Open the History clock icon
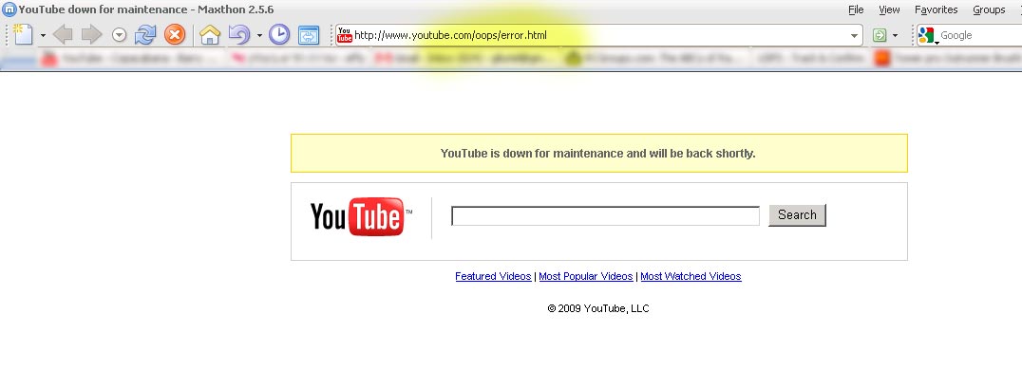Screen dimensions: 1022x388 pos(279,34)
